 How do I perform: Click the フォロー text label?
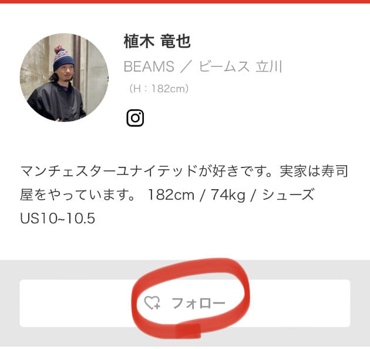tap(199, 303)
